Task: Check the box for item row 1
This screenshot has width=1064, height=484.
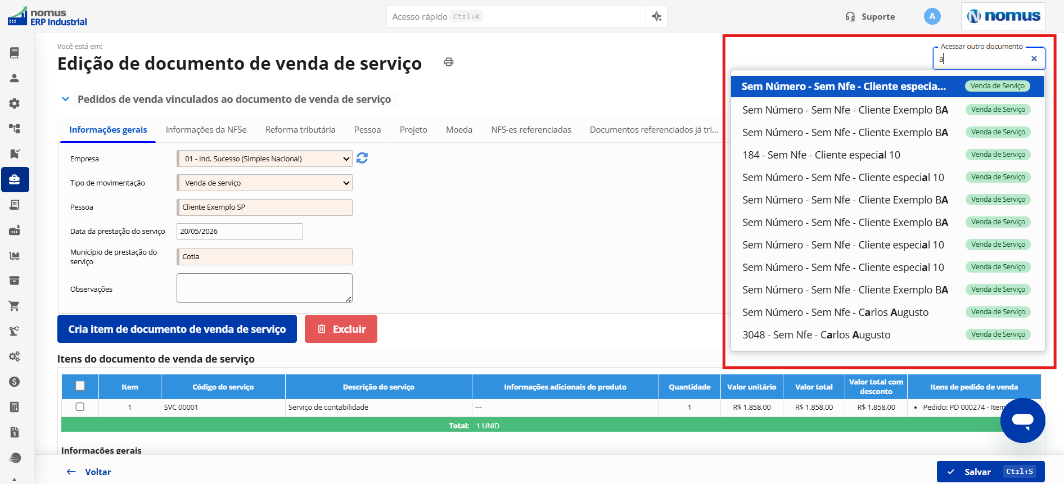Action: point(80,407)
